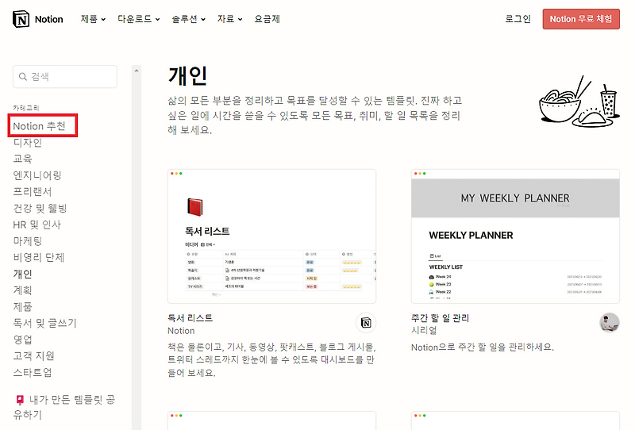Select the 고객 지원 category
This screenshot has height=430, width=635.
coord(33,356)
